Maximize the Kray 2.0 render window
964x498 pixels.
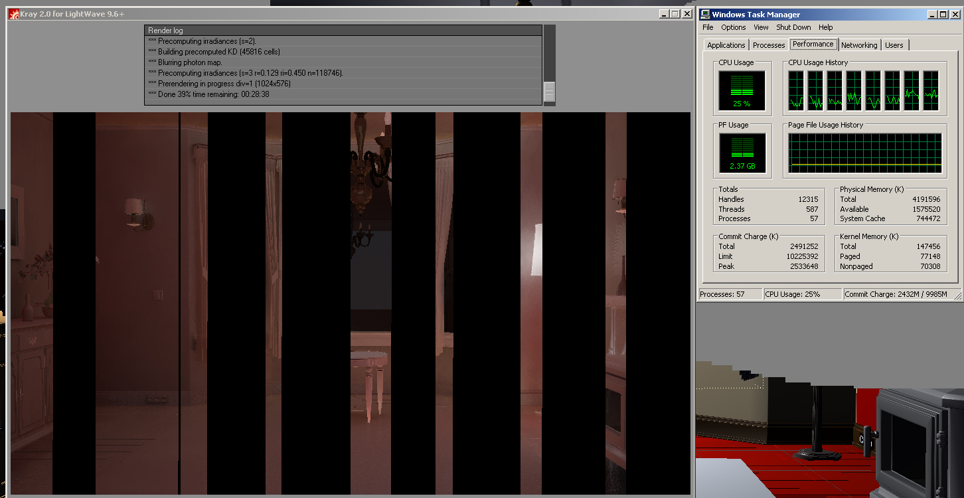click(x=675, y=14)
